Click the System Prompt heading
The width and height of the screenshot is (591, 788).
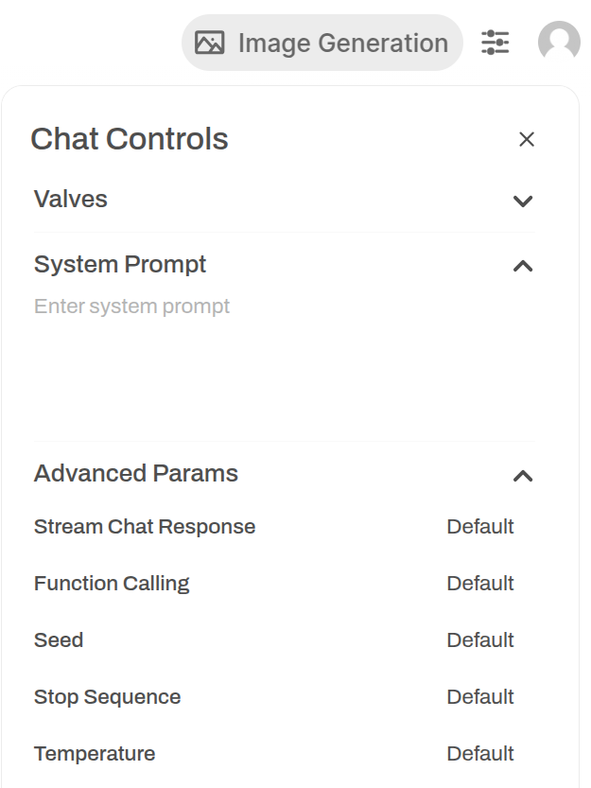coord(119,264)
